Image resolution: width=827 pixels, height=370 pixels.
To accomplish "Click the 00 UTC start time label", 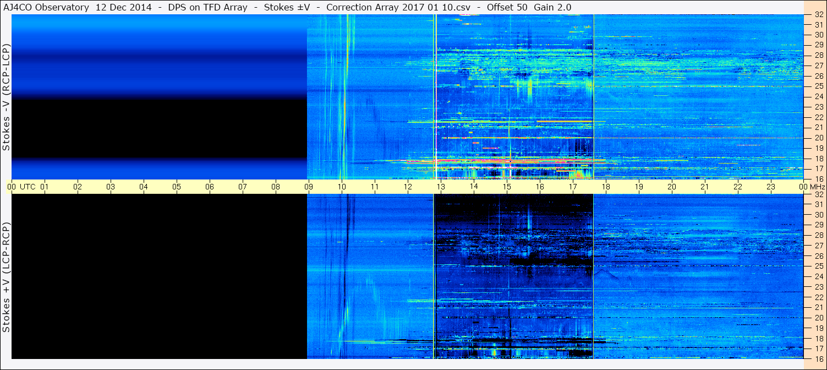I will 21,187.
